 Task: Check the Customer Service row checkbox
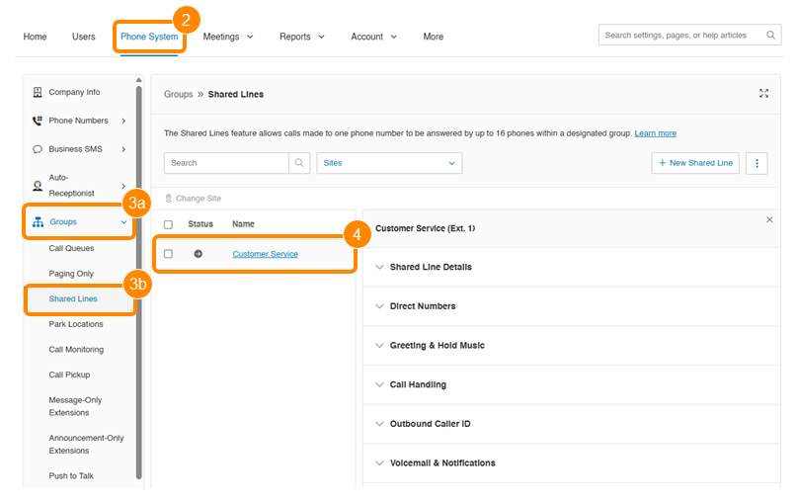pyautogui.click(x=168, y=254)
